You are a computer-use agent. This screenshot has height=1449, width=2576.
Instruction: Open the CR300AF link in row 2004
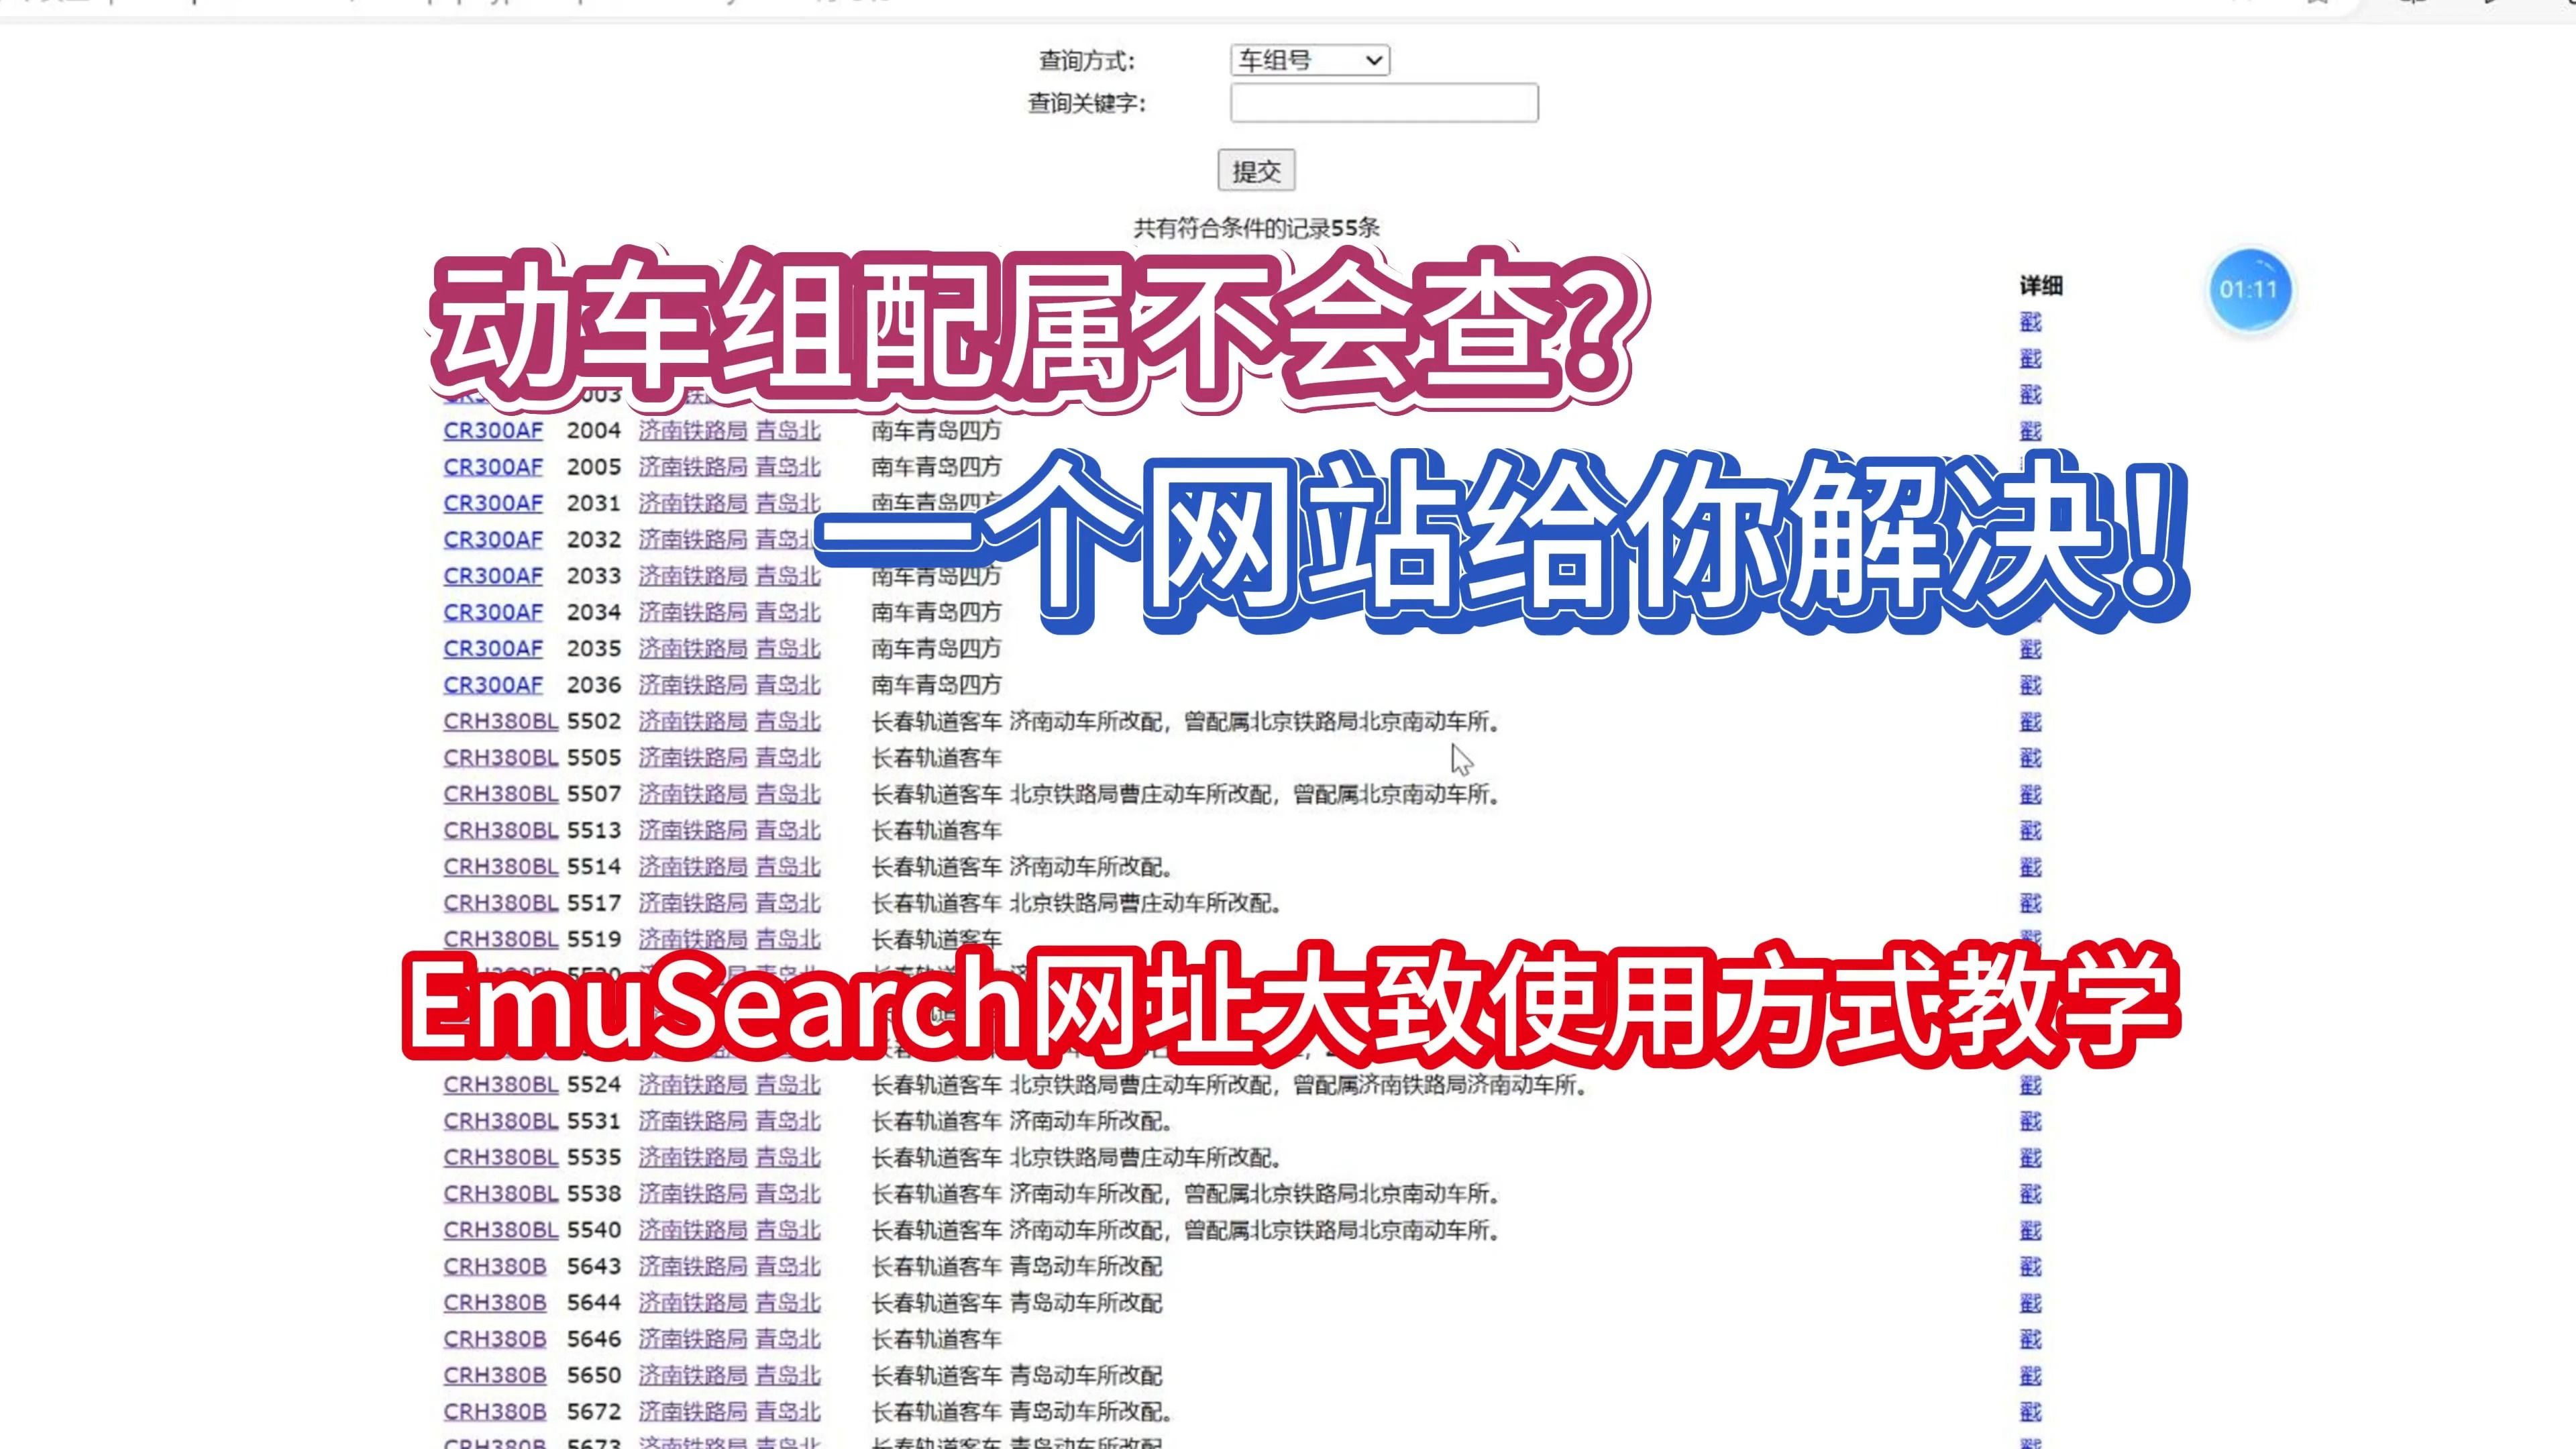[x=493, y=431]
